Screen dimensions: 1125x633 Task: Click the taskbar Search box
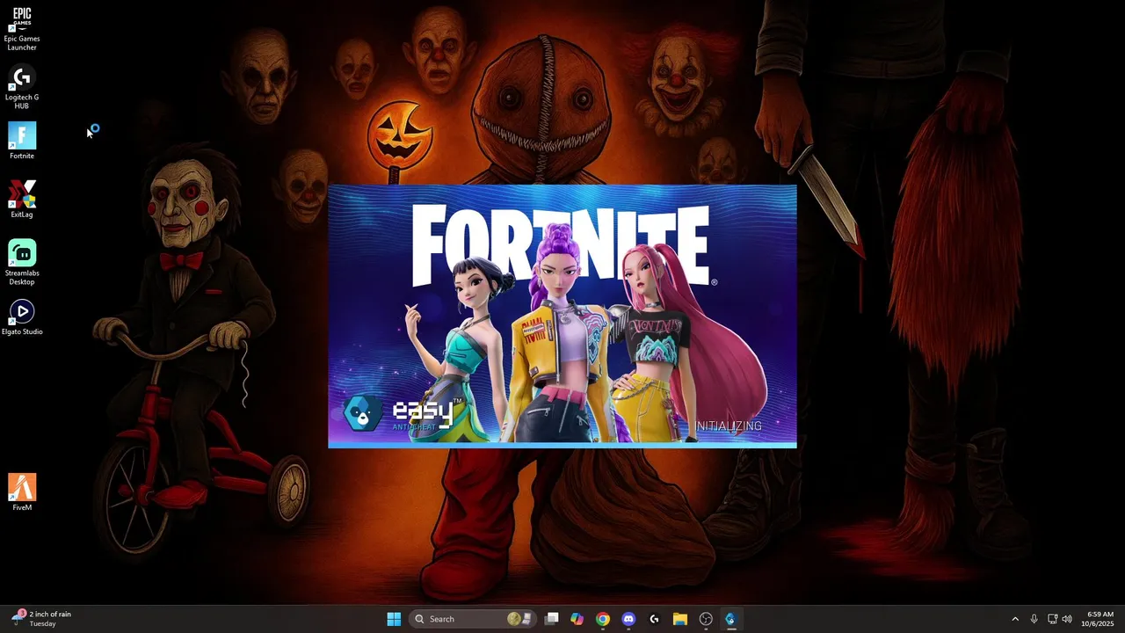(x=472, y=619)
